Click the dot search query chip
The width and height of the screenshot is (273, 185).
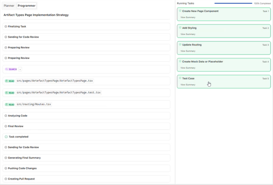[x=20, y=69]
